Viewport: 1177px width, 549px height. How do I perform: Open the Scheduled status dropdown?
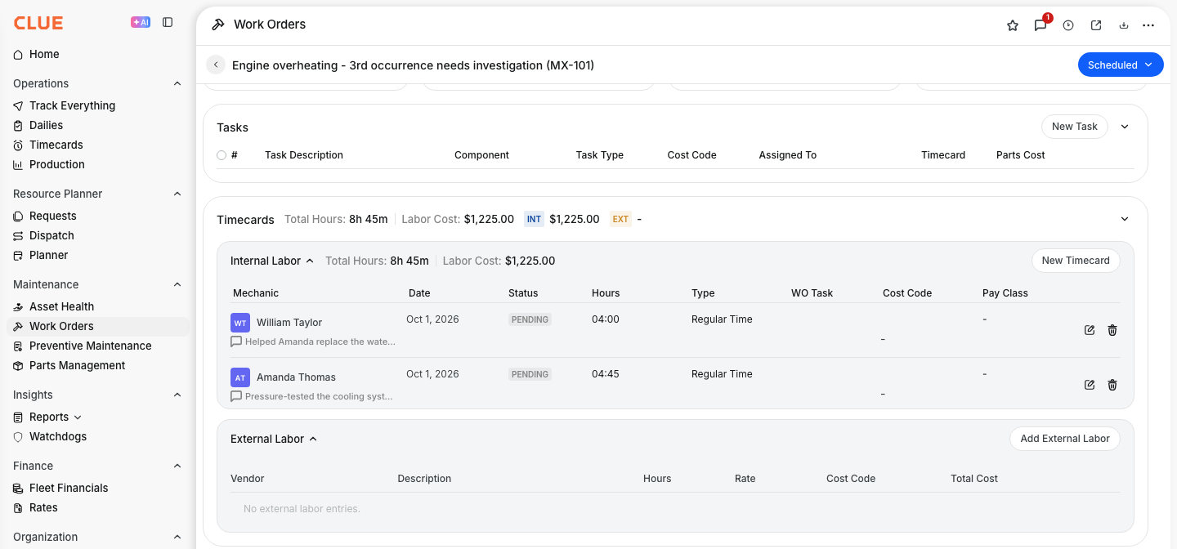point(1121,65)
